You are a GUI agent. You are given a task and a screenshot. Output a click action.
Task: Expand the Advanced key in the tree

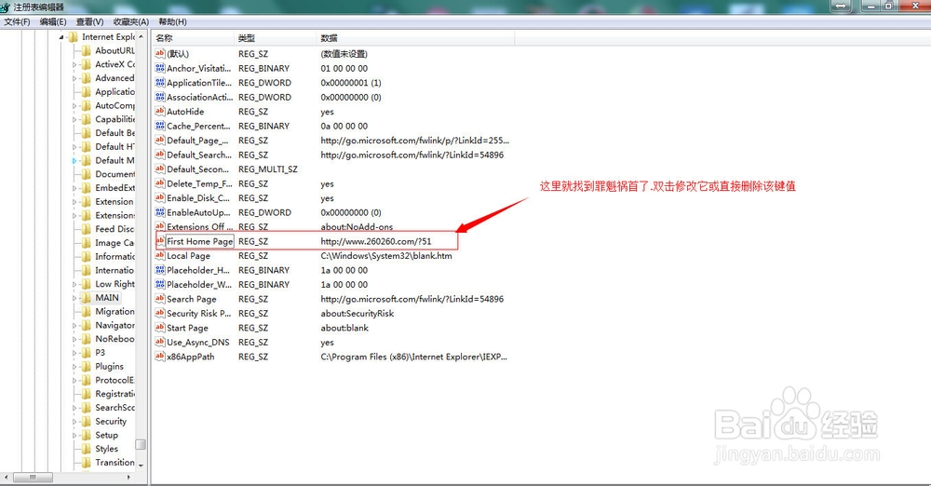click(x=74, y=78)
